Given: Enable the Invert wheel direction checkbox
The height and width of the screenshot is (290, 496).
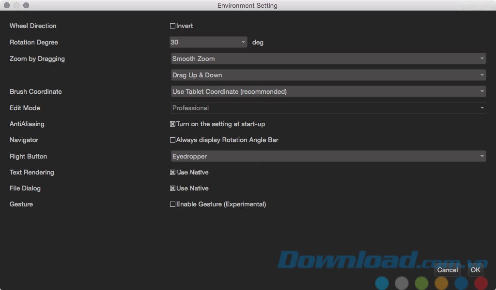Looking at the screenshot, I should [173, 26].
